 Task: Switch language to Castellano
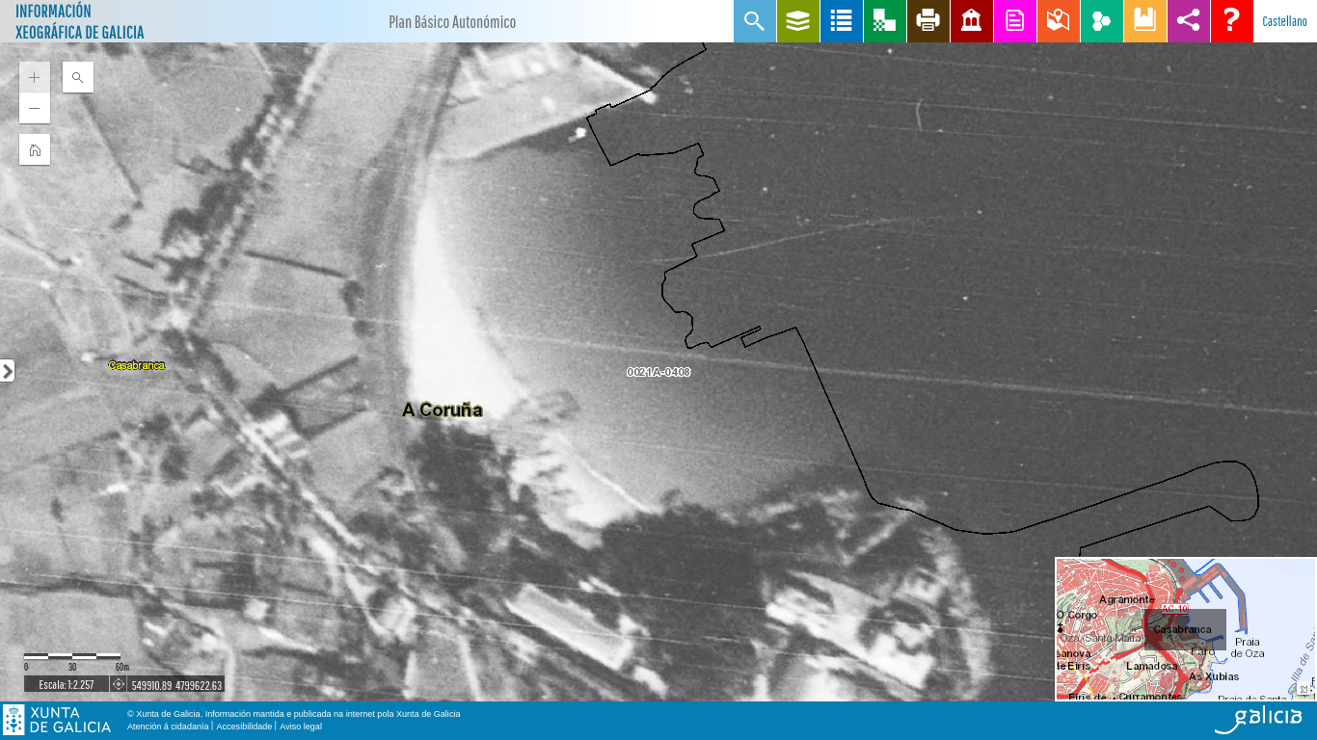coord(1284,21)
